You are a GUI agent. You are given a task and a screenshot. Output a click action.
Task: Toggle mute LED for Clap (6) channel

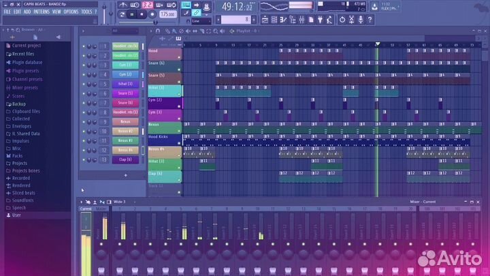coord(84,159)
